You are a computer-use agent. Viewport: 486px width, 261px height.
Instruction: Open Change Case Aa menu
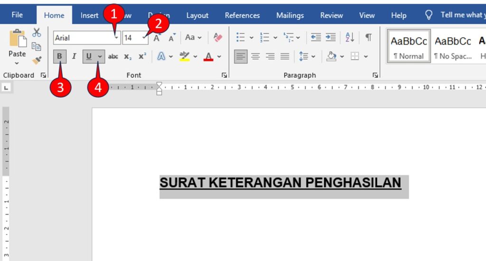coord(193,38)
